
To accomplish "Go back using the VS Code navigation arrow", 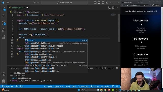I will (34, 3).
